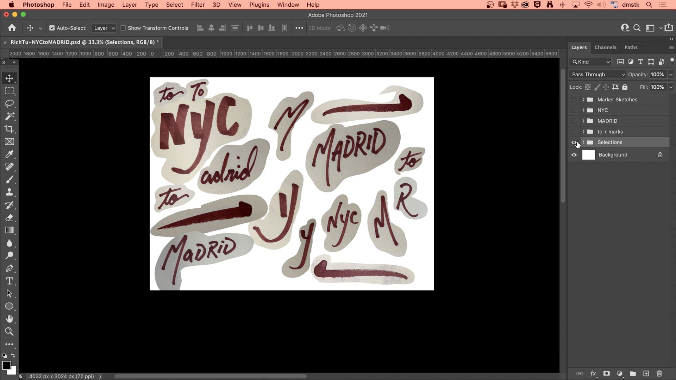Open the Plugins menu

click(x=259, y=5)
